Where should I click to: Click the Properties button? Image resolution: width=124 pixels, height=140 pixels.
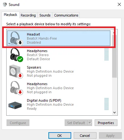[x=106, y=123]
